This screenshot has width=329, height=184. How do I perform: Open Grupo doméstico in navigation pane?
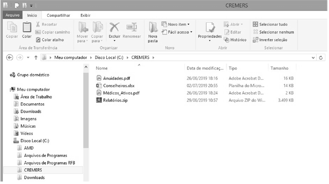(x=30, y=75)
